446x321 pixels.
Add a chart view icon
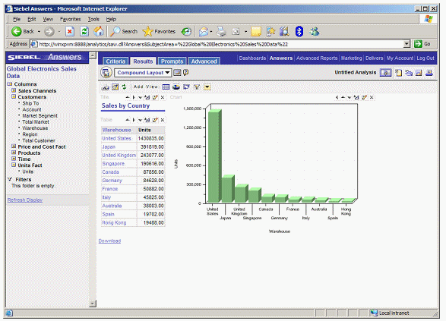pyautogui.click(x=176, y=87)
